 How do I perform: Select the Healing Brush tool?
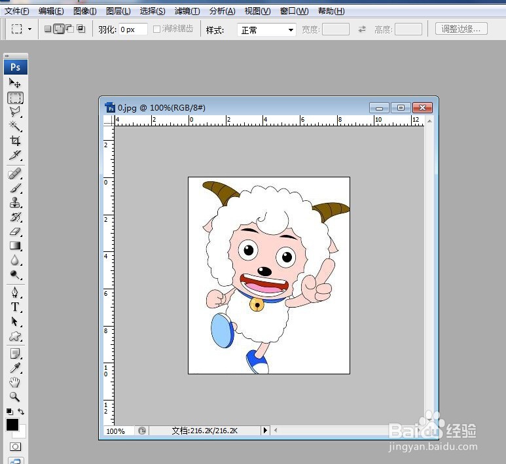(x=15, y=174)
